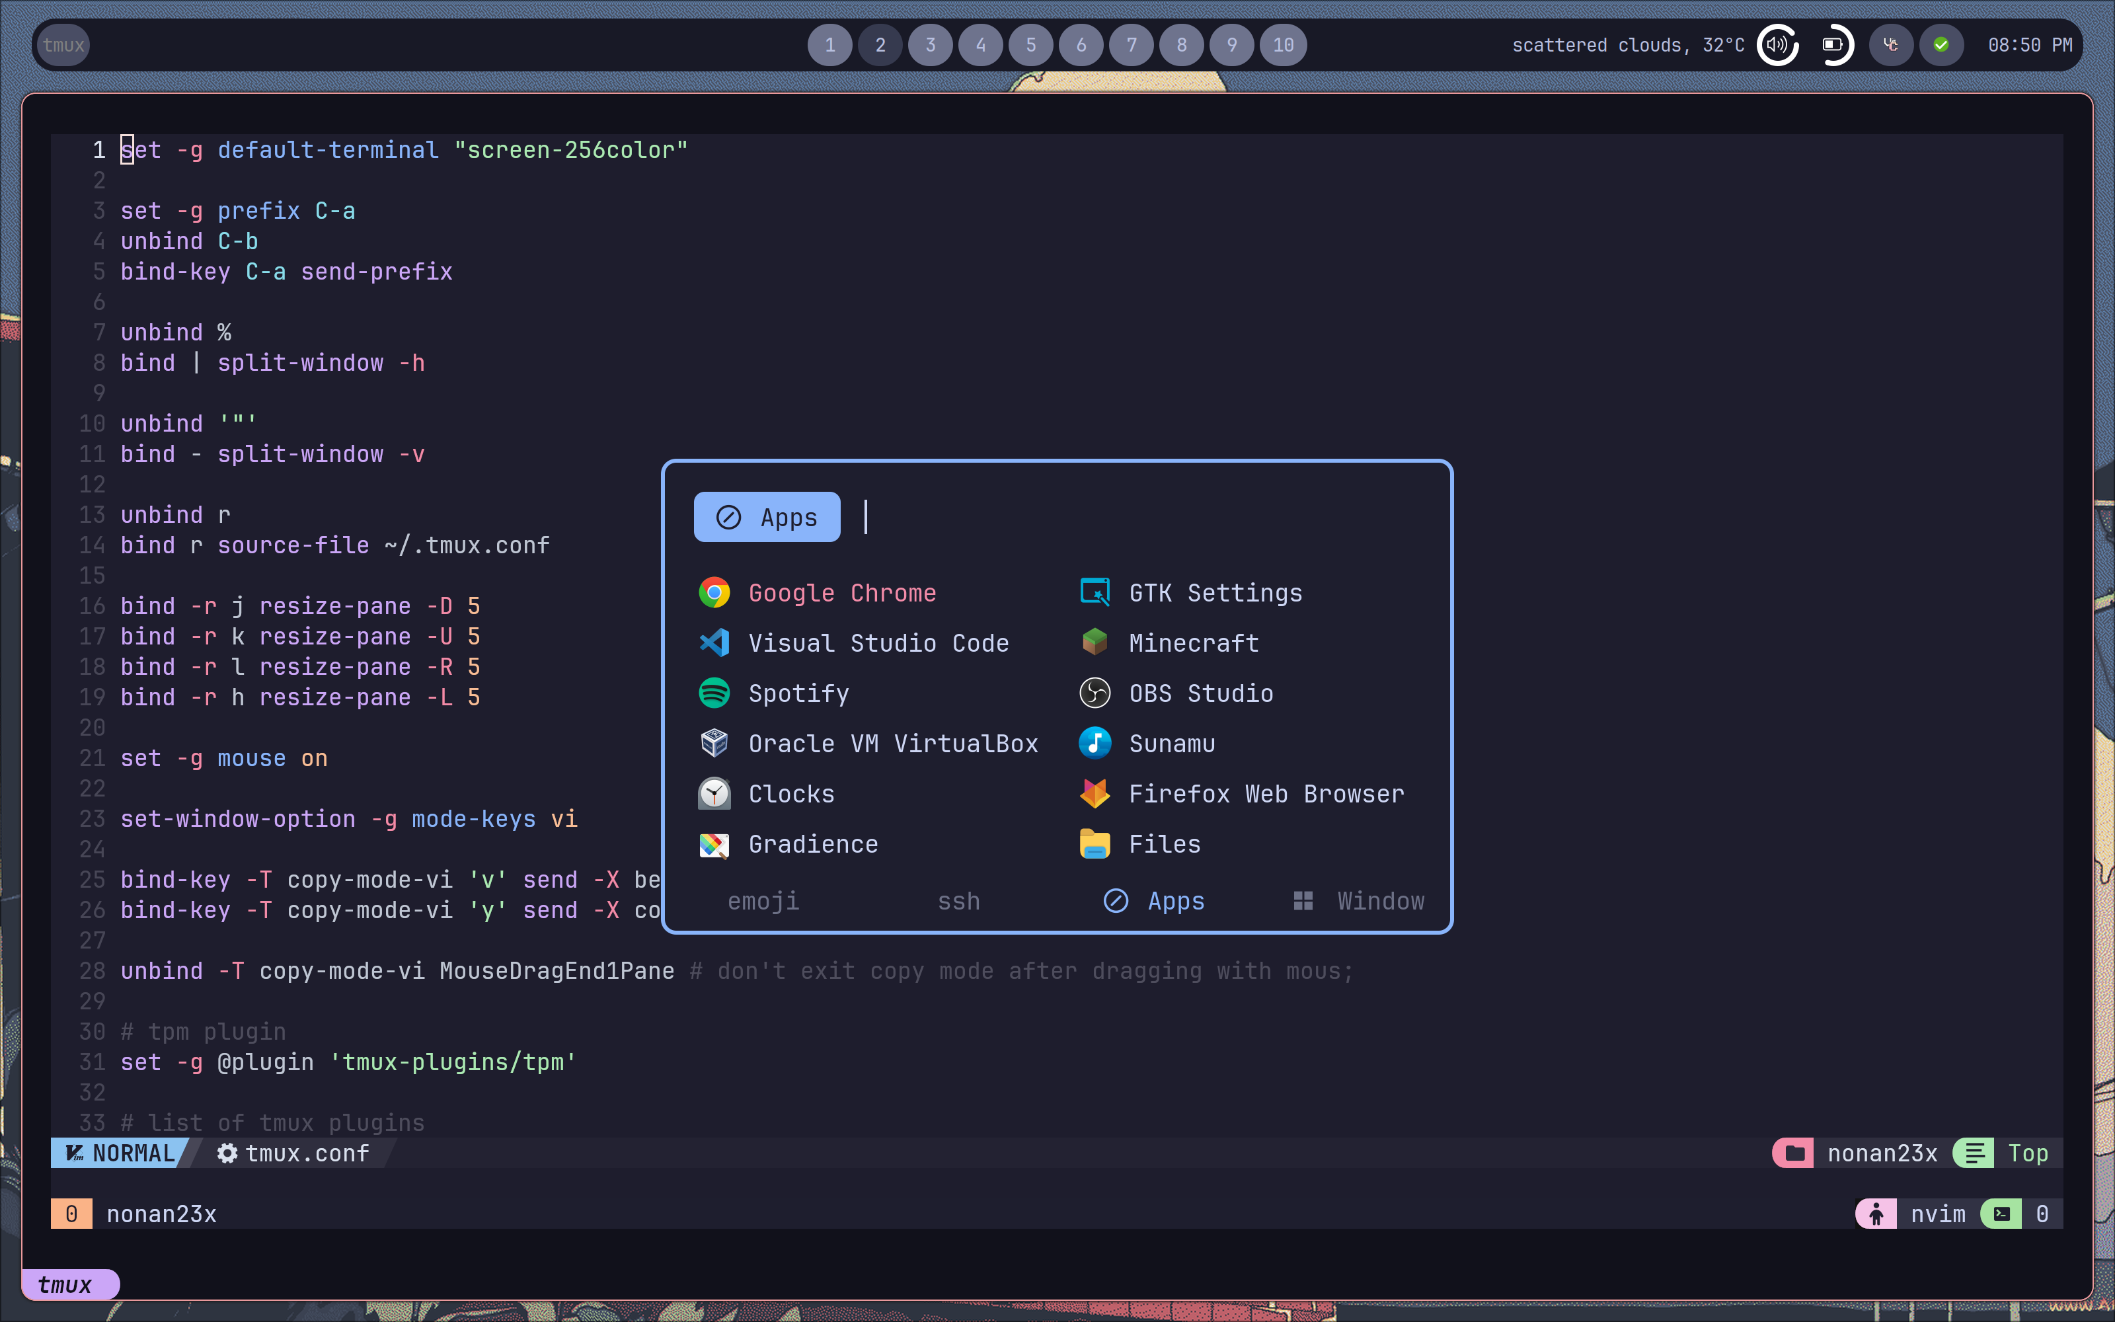Switch launcher to emoji mode
Screen dimensions: 2115x1322
763,900
